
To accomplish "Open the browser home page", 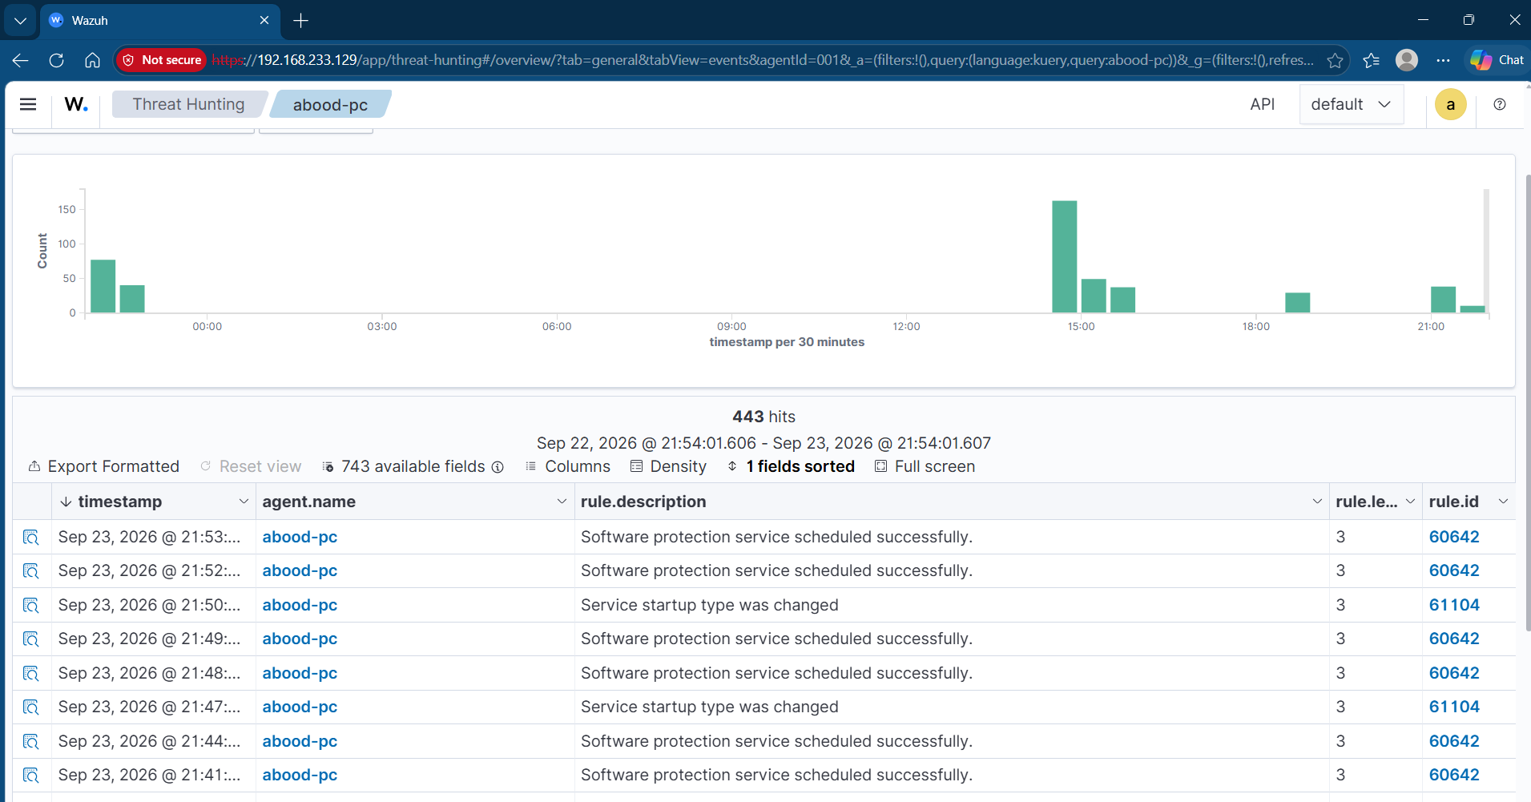I will pos(92,60).
